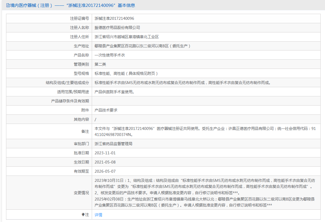Image resolution: width=325 pixels, height=222 pixels.
Task: Select approval date 2023-11-01
Action: (105, 153)
